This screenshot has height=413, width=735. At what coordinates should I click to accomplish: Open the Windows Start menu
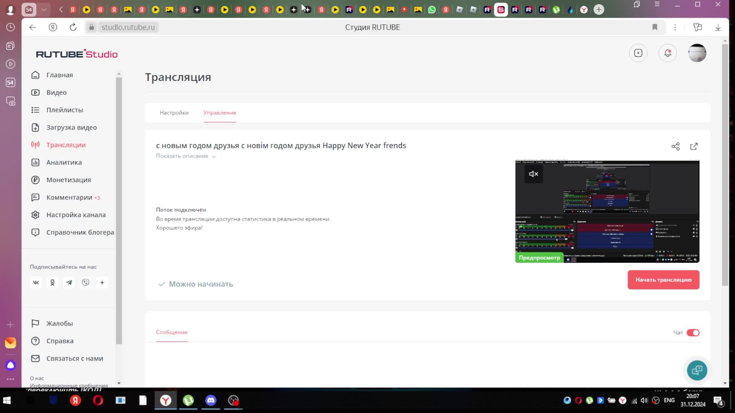coord(7,400)
